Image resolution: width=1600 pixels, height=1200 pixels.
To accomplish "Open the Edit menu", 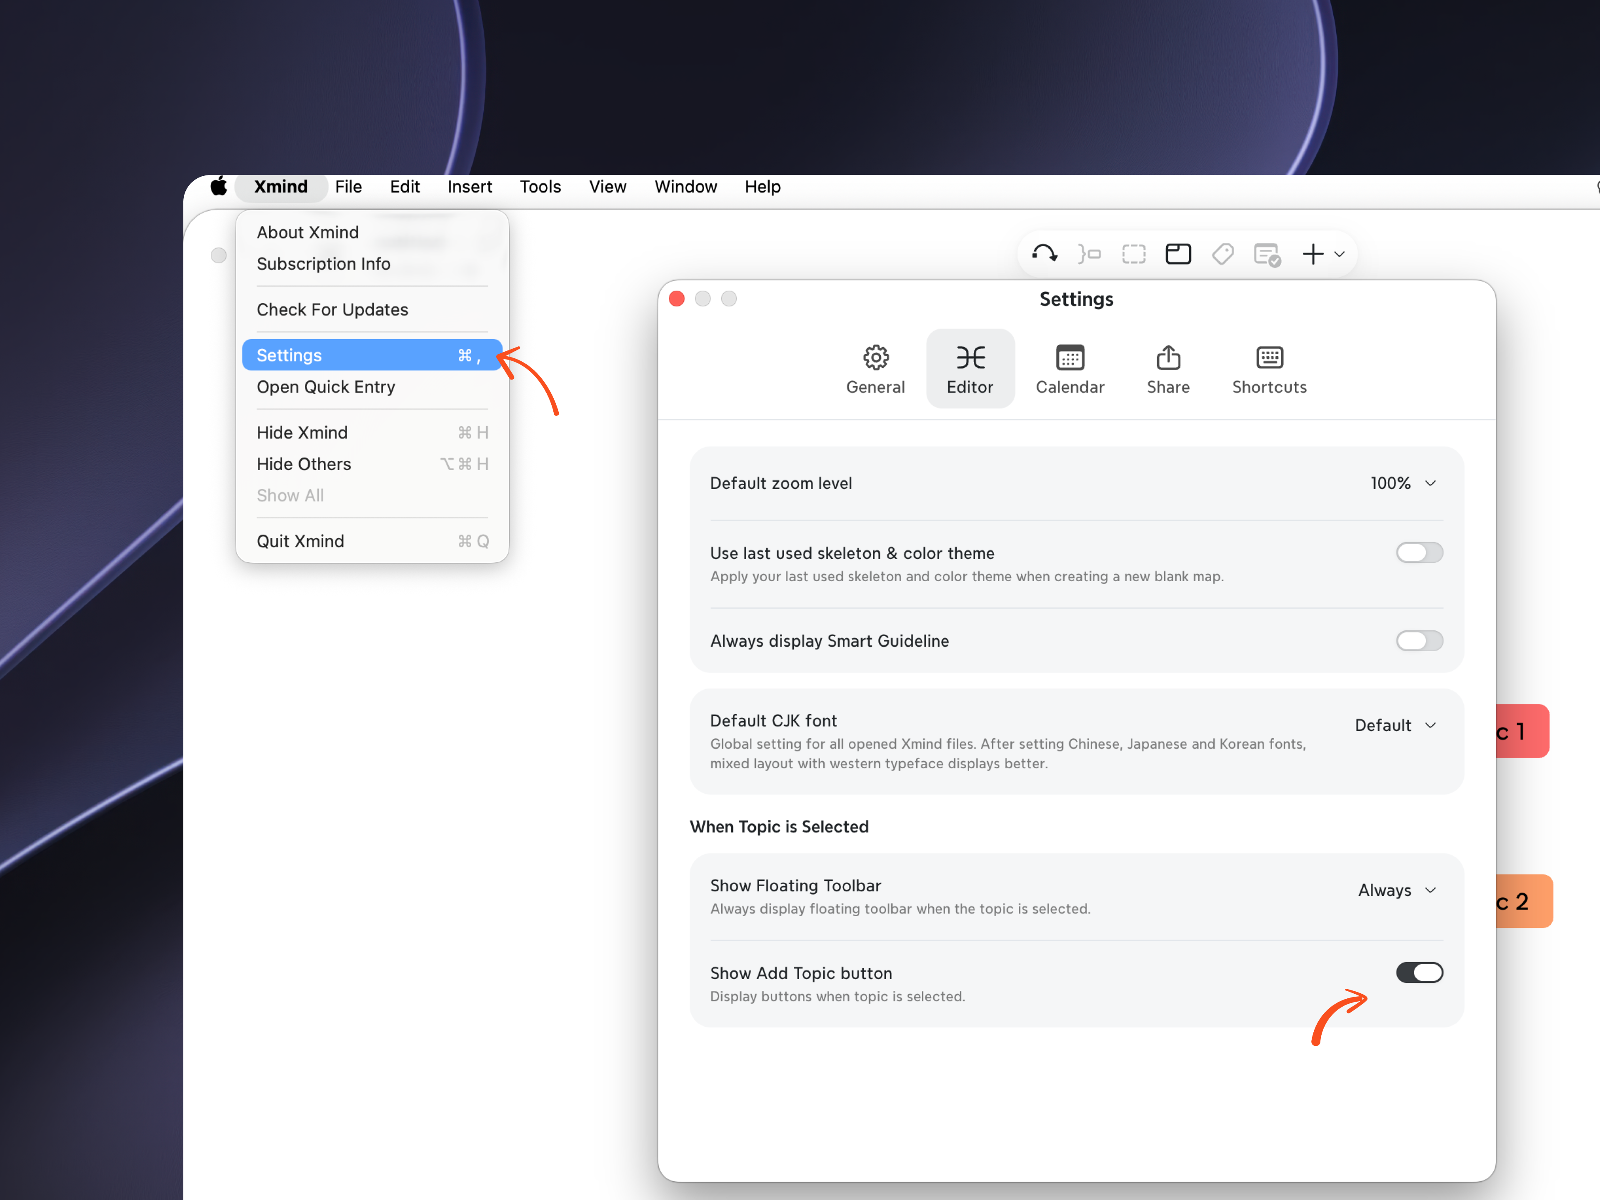I will coord(404,187).
